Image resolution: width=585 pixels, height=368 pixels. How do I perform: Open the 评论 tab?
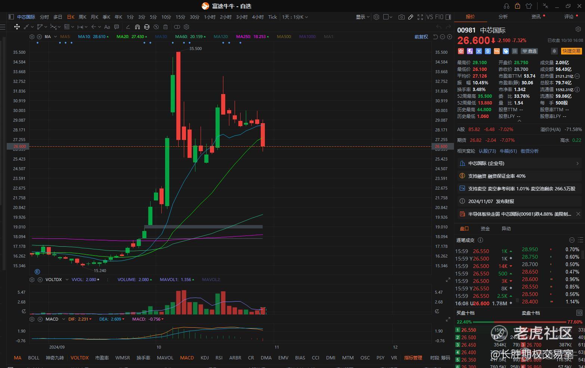coord(569,17)
